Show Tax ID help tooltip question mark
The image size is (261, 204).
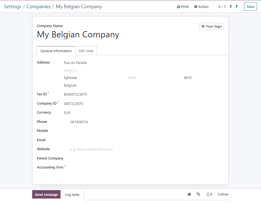click(48, 93)
